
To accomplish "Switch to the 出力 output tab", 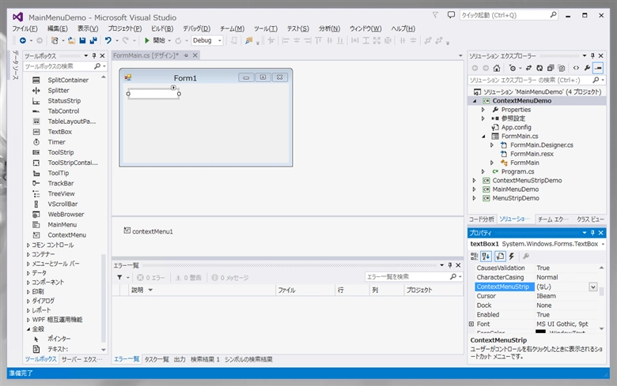I will pyautogui.click(x=180, y=359).
